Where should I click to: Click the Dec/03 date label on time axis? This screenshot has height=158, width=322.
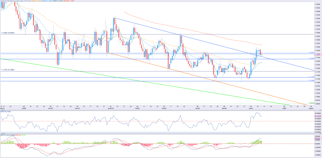77,109
